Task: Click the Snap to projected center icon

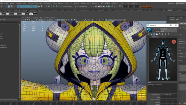Action: (x=54, y=6)
